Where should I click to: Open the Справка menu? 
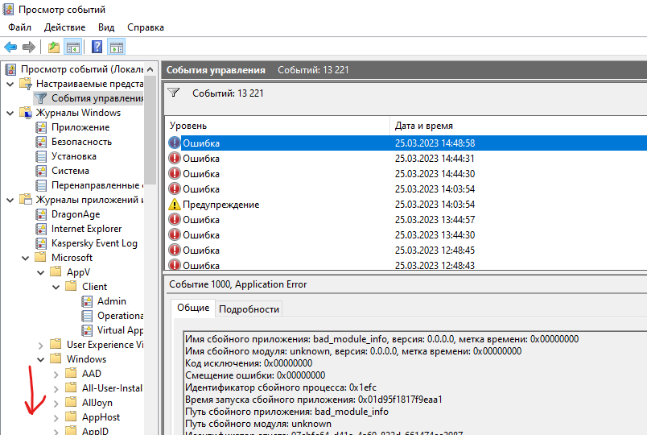tap(146, 27)
